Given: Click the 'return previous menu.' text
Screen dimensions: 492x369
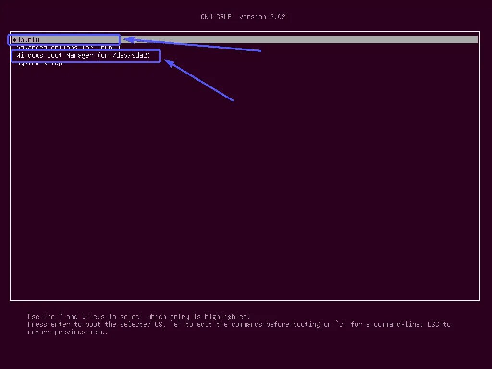Looking at the screenshot, I should (x=68, y=332).
